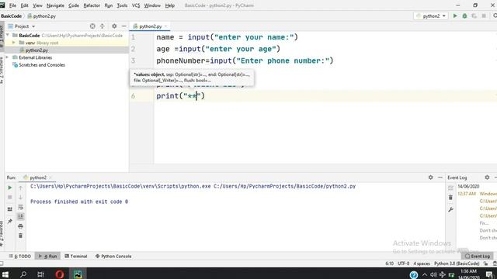Open the Run menu in menu bar
Image resolution: width=497 pixels, height=279 pixels.
109,5
